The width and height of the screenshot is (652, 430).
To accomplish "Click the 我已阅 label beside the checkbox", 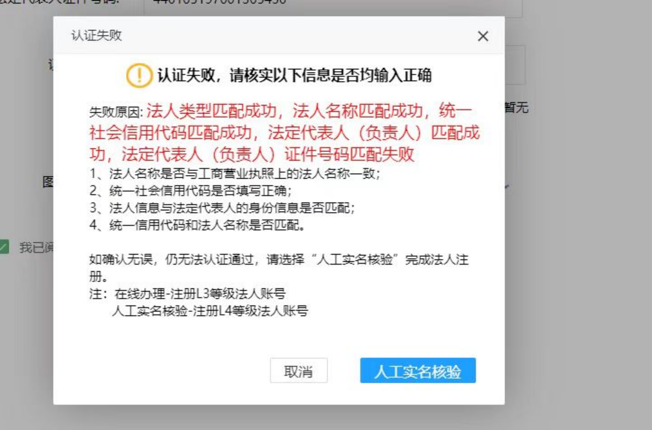I will 36,248.
